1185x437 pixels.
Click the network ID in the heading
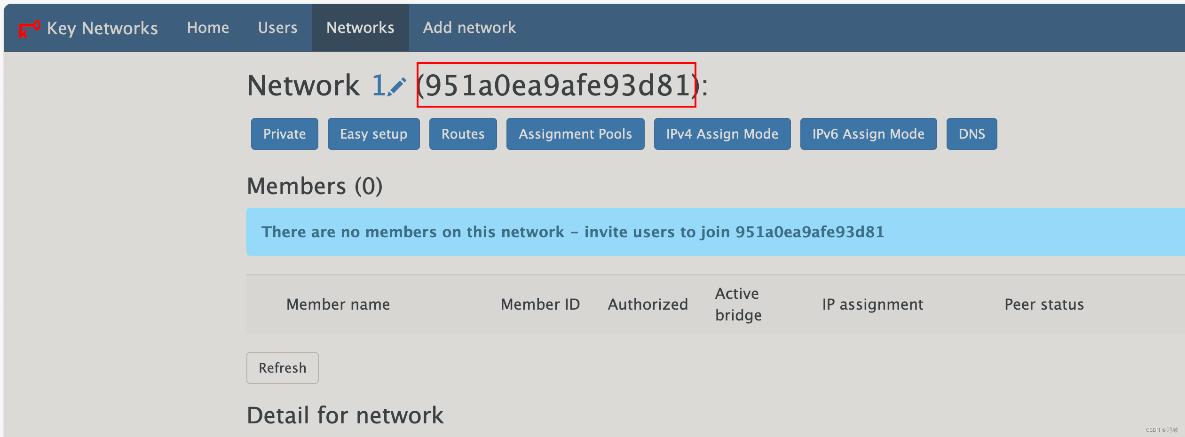point(556,86)
